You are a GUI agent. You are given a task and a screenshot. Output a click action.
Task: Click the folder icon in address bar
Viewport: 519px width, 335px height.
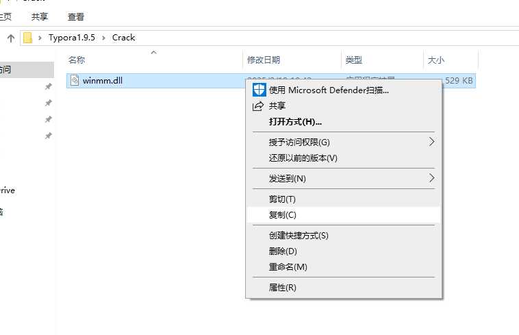click(28, 38)
